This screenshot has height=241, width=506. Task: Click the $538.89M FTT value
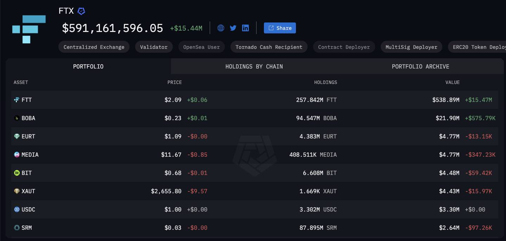coord(446,100)
